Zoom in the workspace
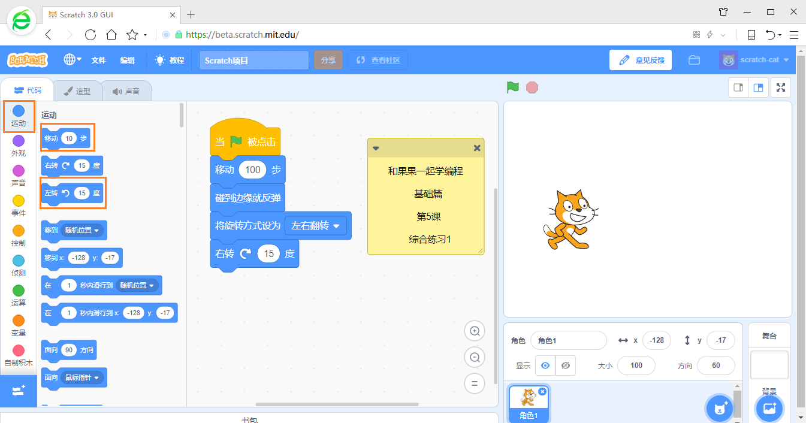 pyautogui.click(x=475, y=331)
